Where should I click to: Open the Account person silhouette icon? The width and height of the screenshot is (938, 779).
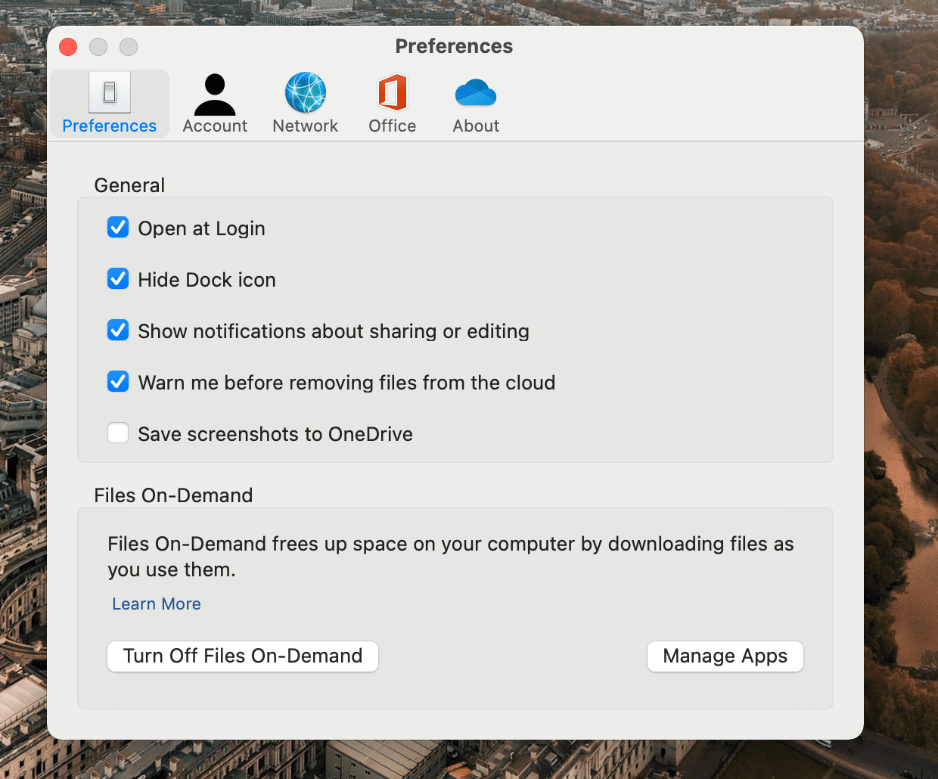tap(215, 94)
